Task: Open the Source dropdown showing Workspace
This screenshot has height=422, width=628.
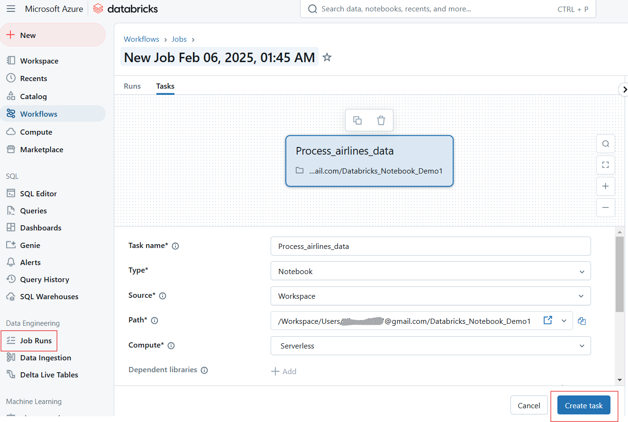Action: pos(431,296)
